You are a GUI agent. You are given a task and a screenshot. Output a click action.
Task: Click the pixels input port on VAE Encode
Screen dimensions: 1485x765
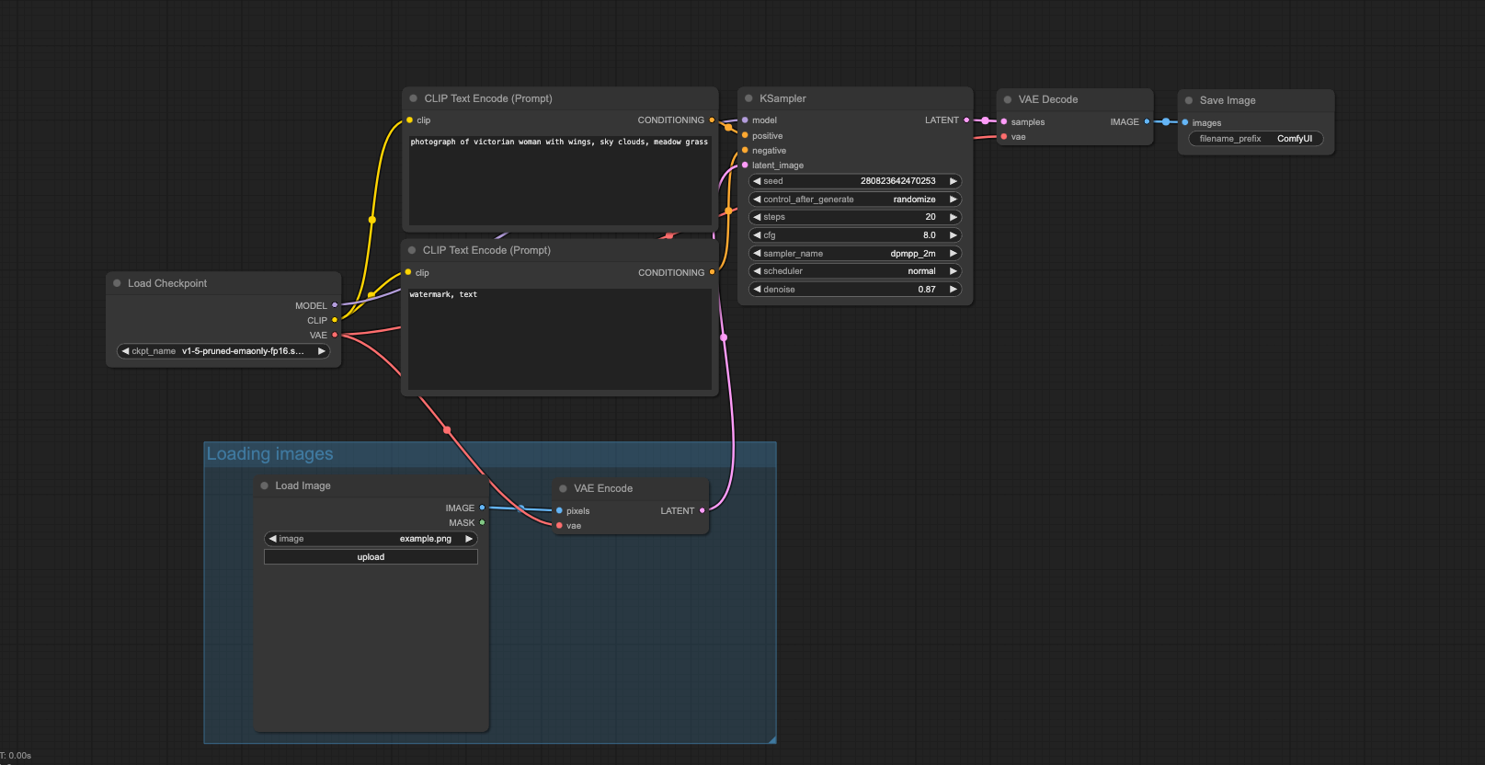tap(559, 510)
